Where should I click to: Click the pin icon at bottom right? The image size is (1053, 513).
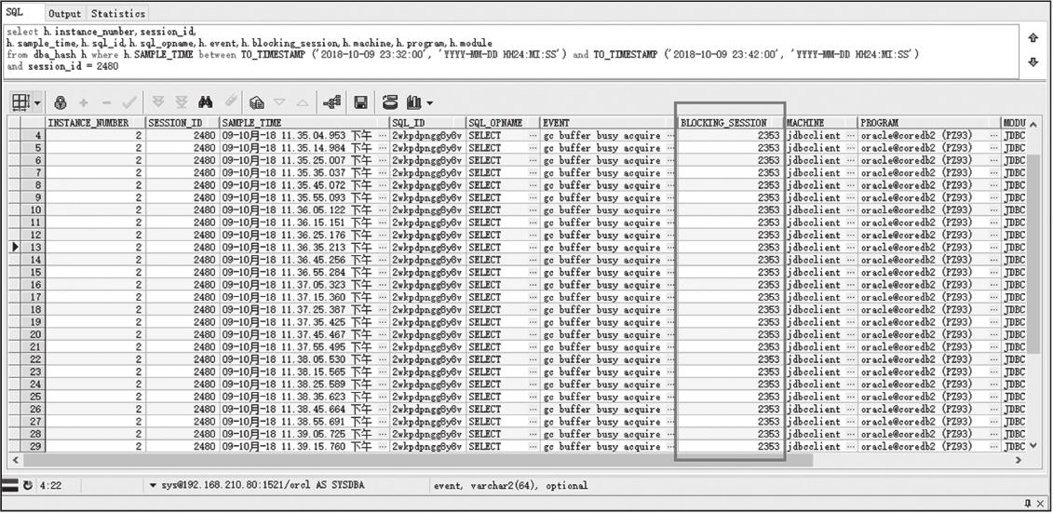pyautogui.click(x=1028, y=503)
